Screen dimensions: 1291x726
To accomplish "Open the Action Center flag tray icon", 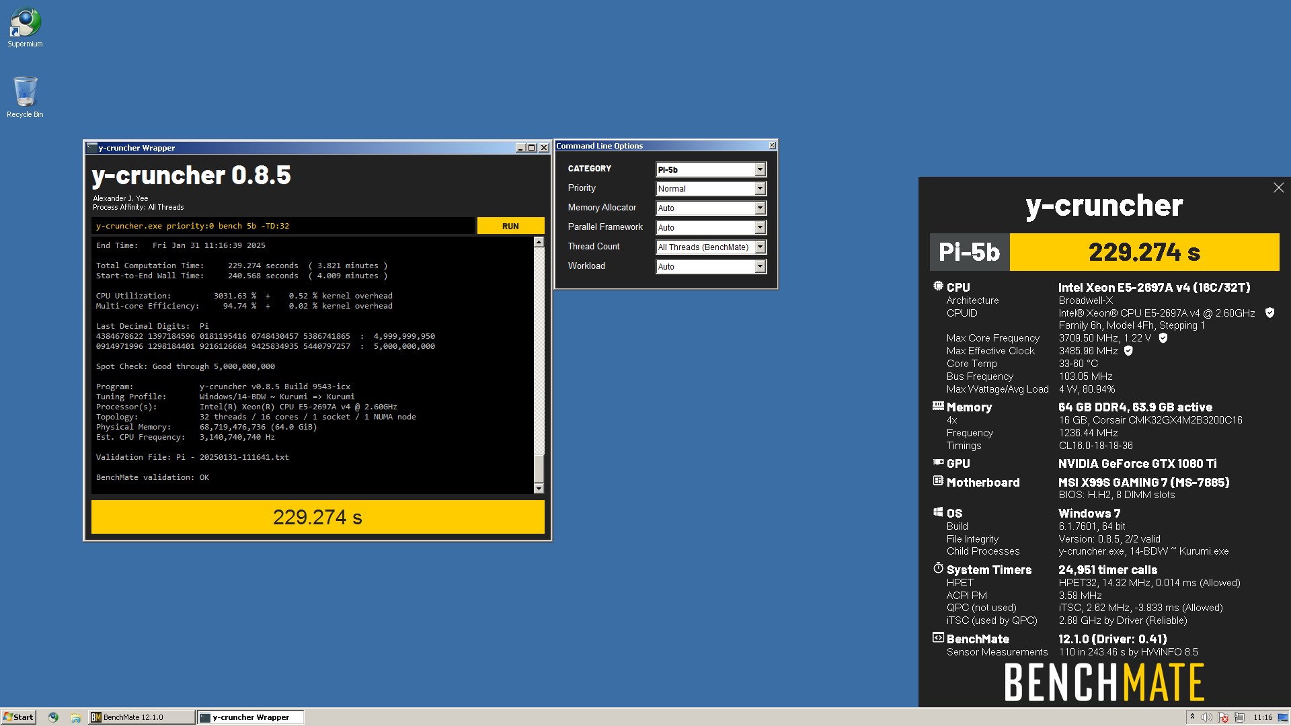I will coord(1223,717).
